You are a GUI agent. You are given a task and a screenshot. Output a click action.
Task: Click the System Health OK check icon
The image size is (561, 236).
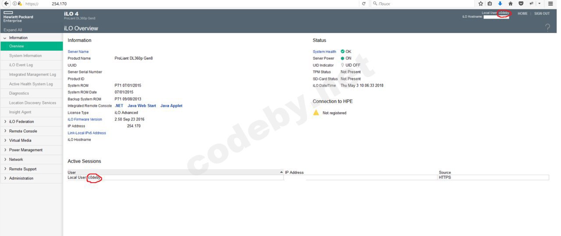tap(343, 51)
